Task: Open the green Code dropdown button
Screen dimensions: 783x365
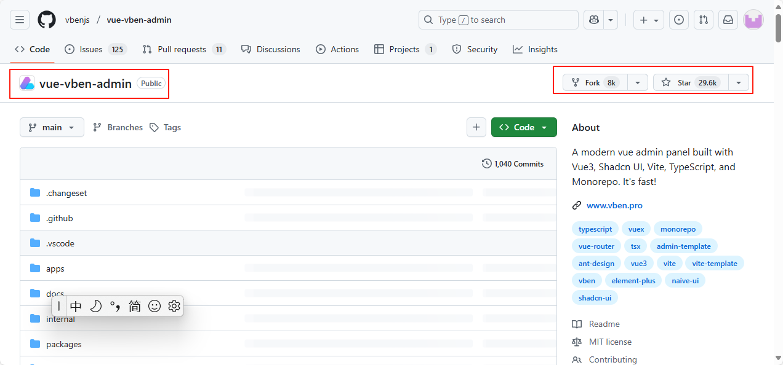Action: pos(524,127)
